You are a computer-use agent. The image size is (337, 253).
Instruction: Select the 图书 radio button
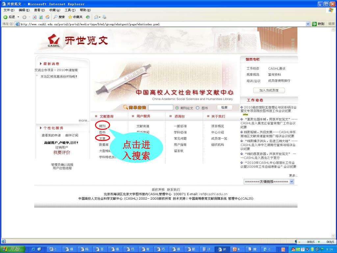(x=198, y=108)
